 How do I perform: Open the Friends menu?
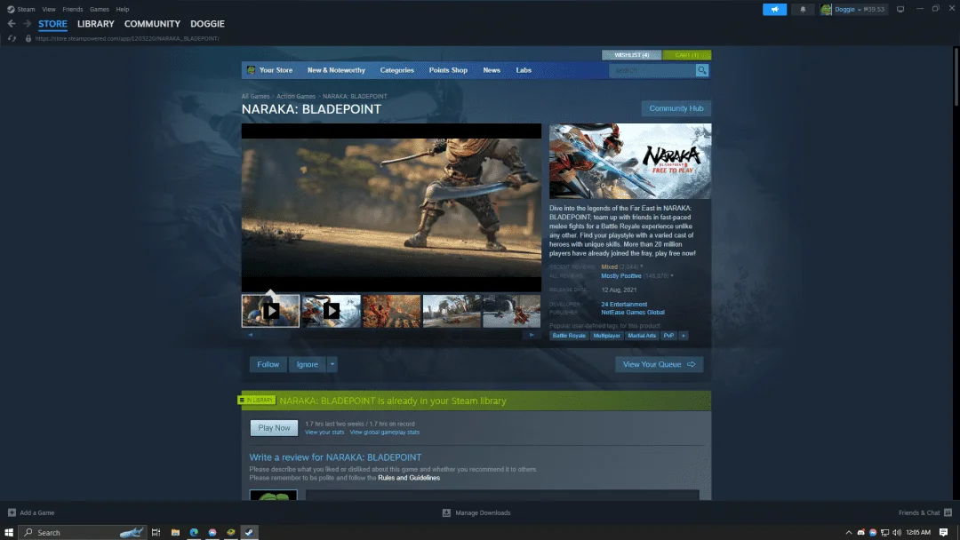point(72,9)
